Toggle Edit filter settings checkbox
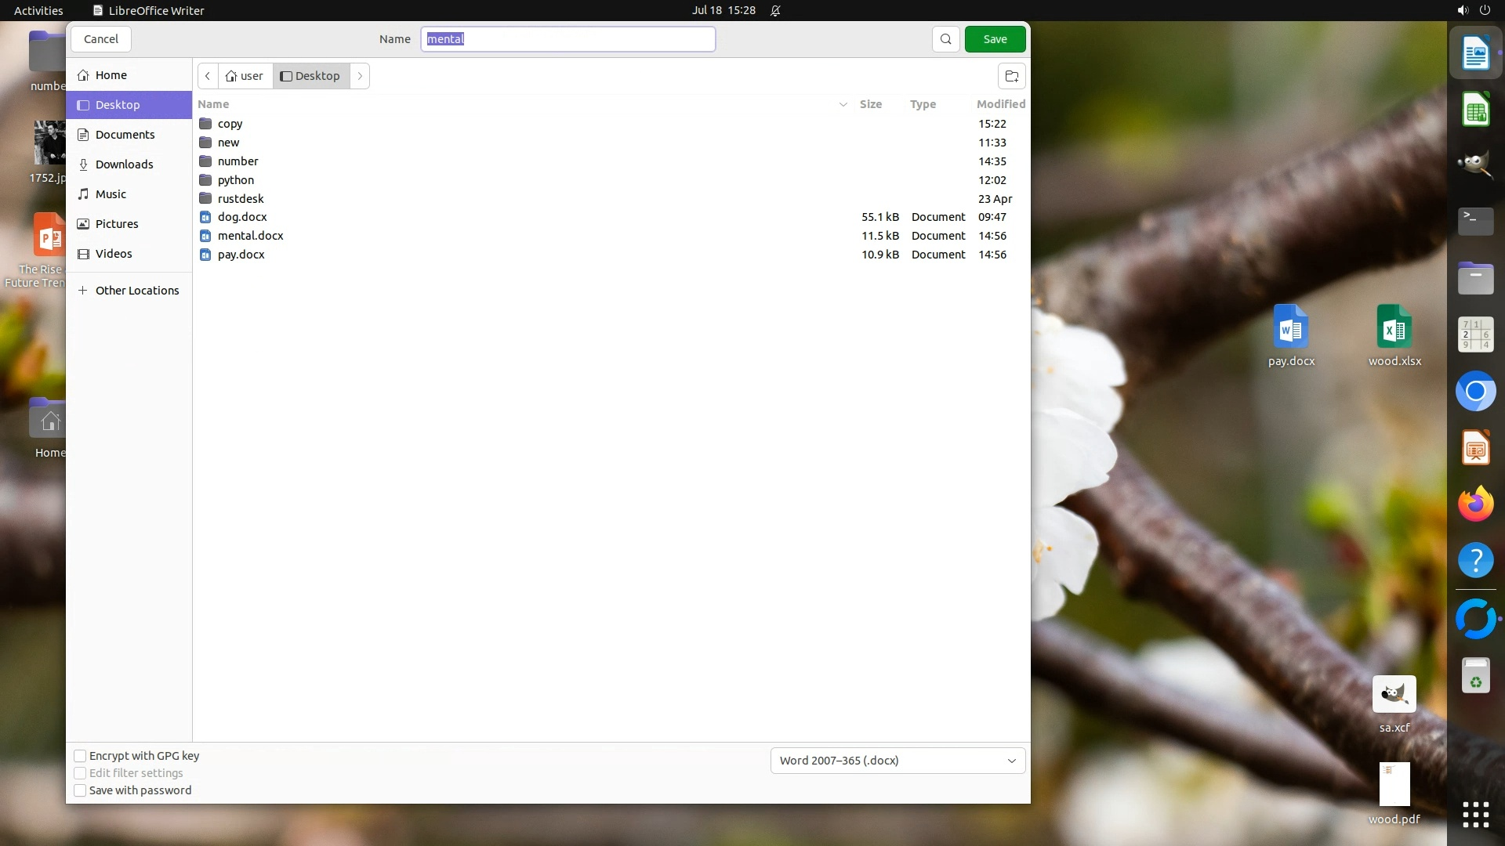This screenshot has width=1505, height=846. (x=80, y=773)
